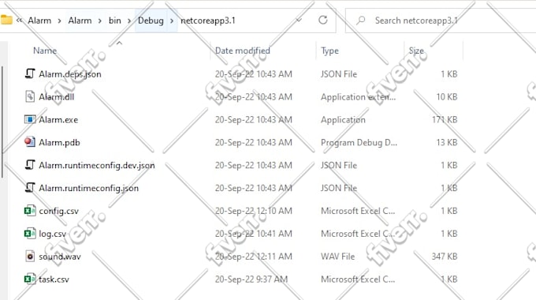536x300 pixels.
Task: Click the WAV File type cell
Action: click(337, 256)
